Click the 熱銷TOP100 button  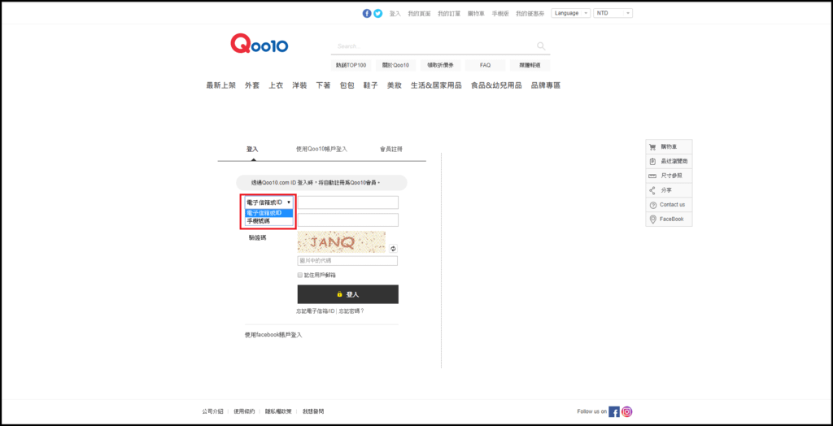351,65
